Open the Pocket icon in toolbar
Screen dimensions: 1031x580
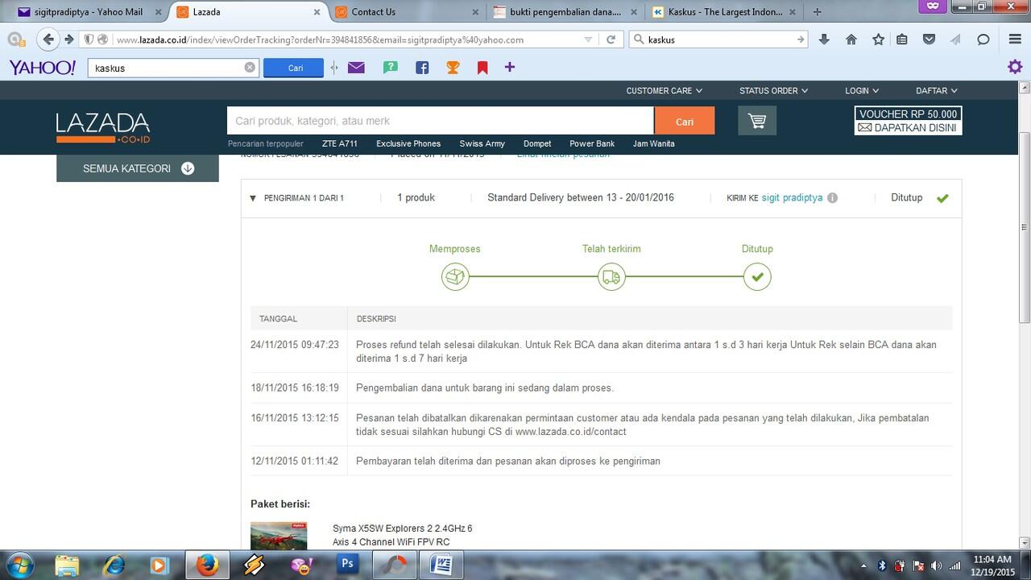930,39
